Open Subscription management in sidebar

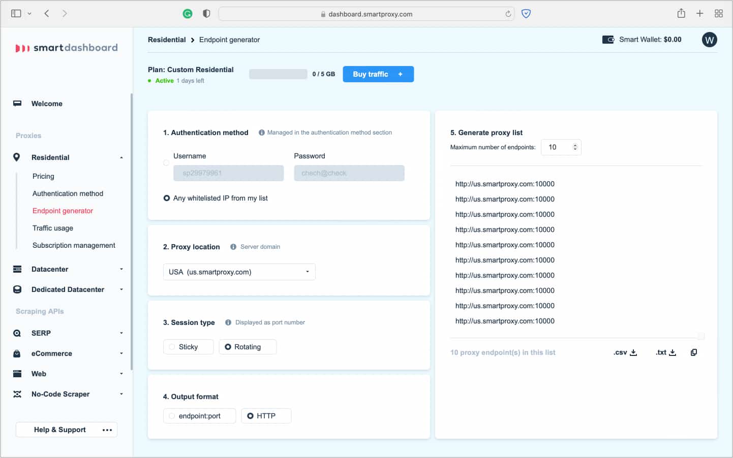point(74,245)
